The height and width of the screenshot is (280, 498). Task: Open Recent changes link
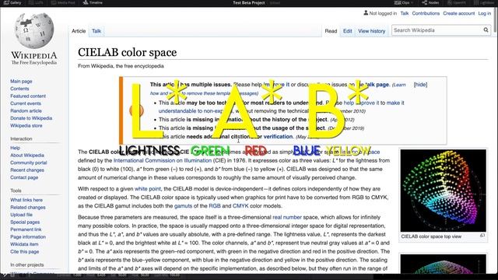tap(27, 170)
